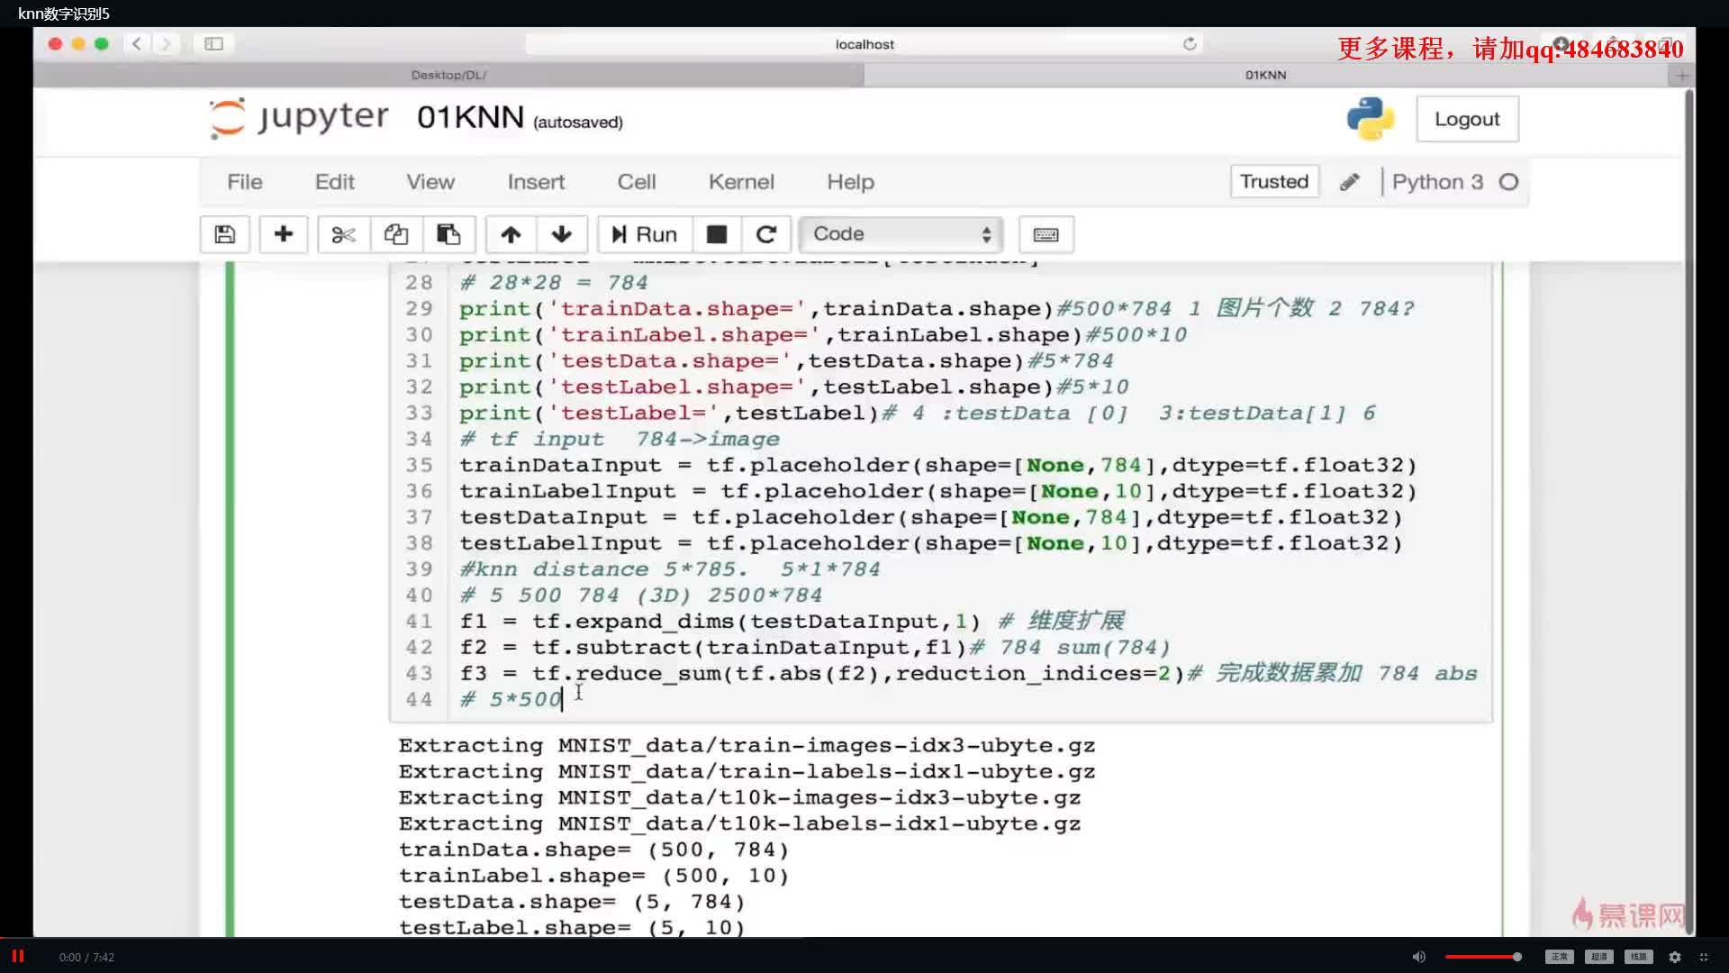Open the Insert menu
The image size is (1729, 973).
click(536, 182)
